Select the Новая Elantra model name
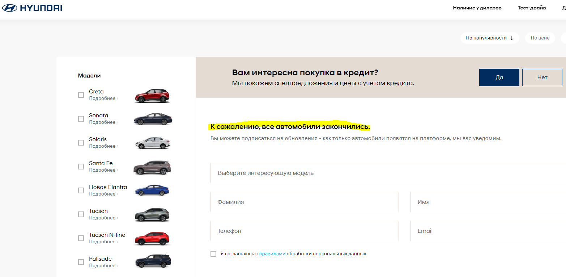Screen dimensions: 566x277 coord(108,187)
